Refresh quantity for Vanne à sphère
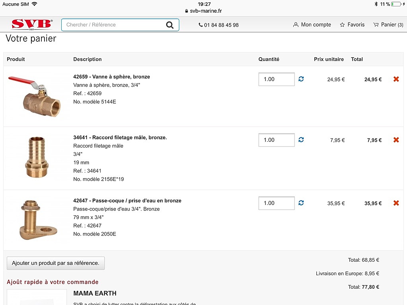The width and height of the screenshot is (407, 305). pos(301,79)
